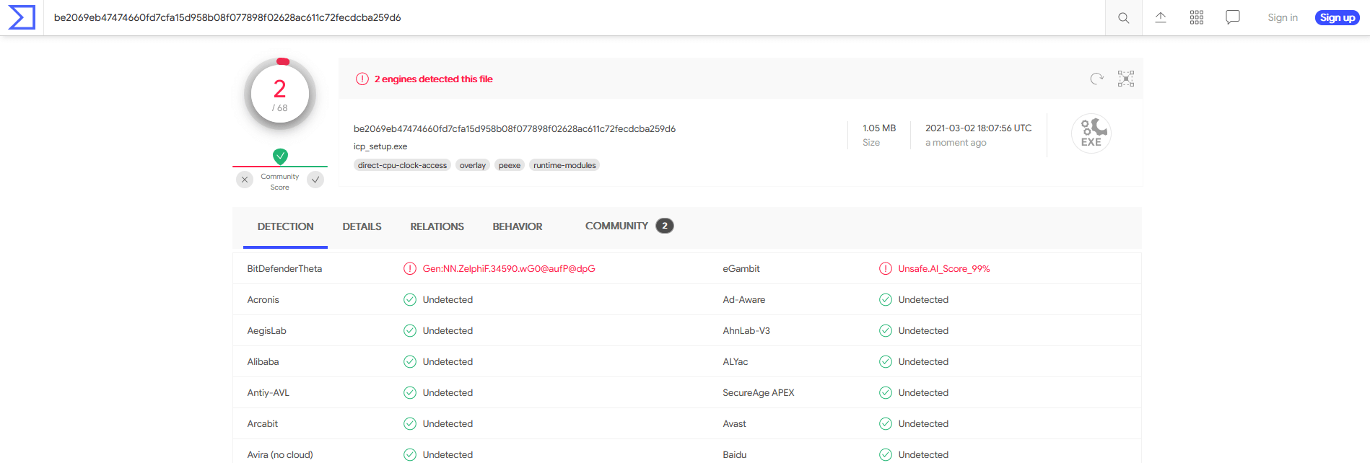Click the SecureAge APEX engine name

[759, 392]
